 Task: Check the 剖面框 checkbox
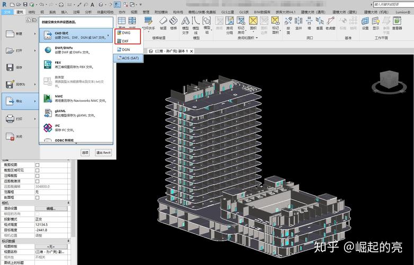pos(37,197)
